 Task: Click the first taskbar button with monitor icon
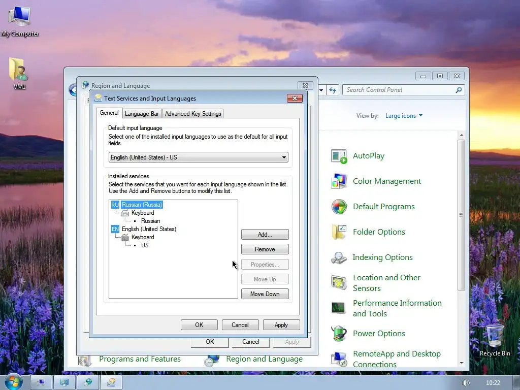click(x=41, y=382)
